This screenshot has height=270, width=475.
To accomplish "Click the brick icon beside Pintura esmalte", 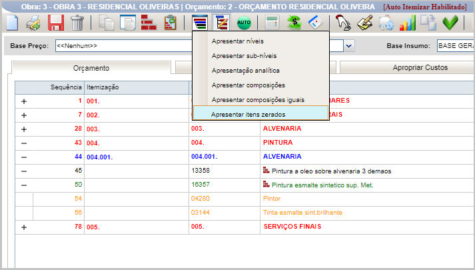I will pos(266,184).
